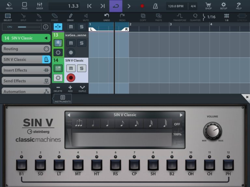Open the Routing section
This screenshot has height=187, width=250.
click(26, 49)
